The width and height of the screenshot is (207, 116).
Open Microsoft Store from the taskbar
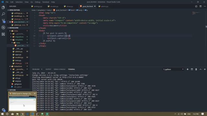[12, 114]
